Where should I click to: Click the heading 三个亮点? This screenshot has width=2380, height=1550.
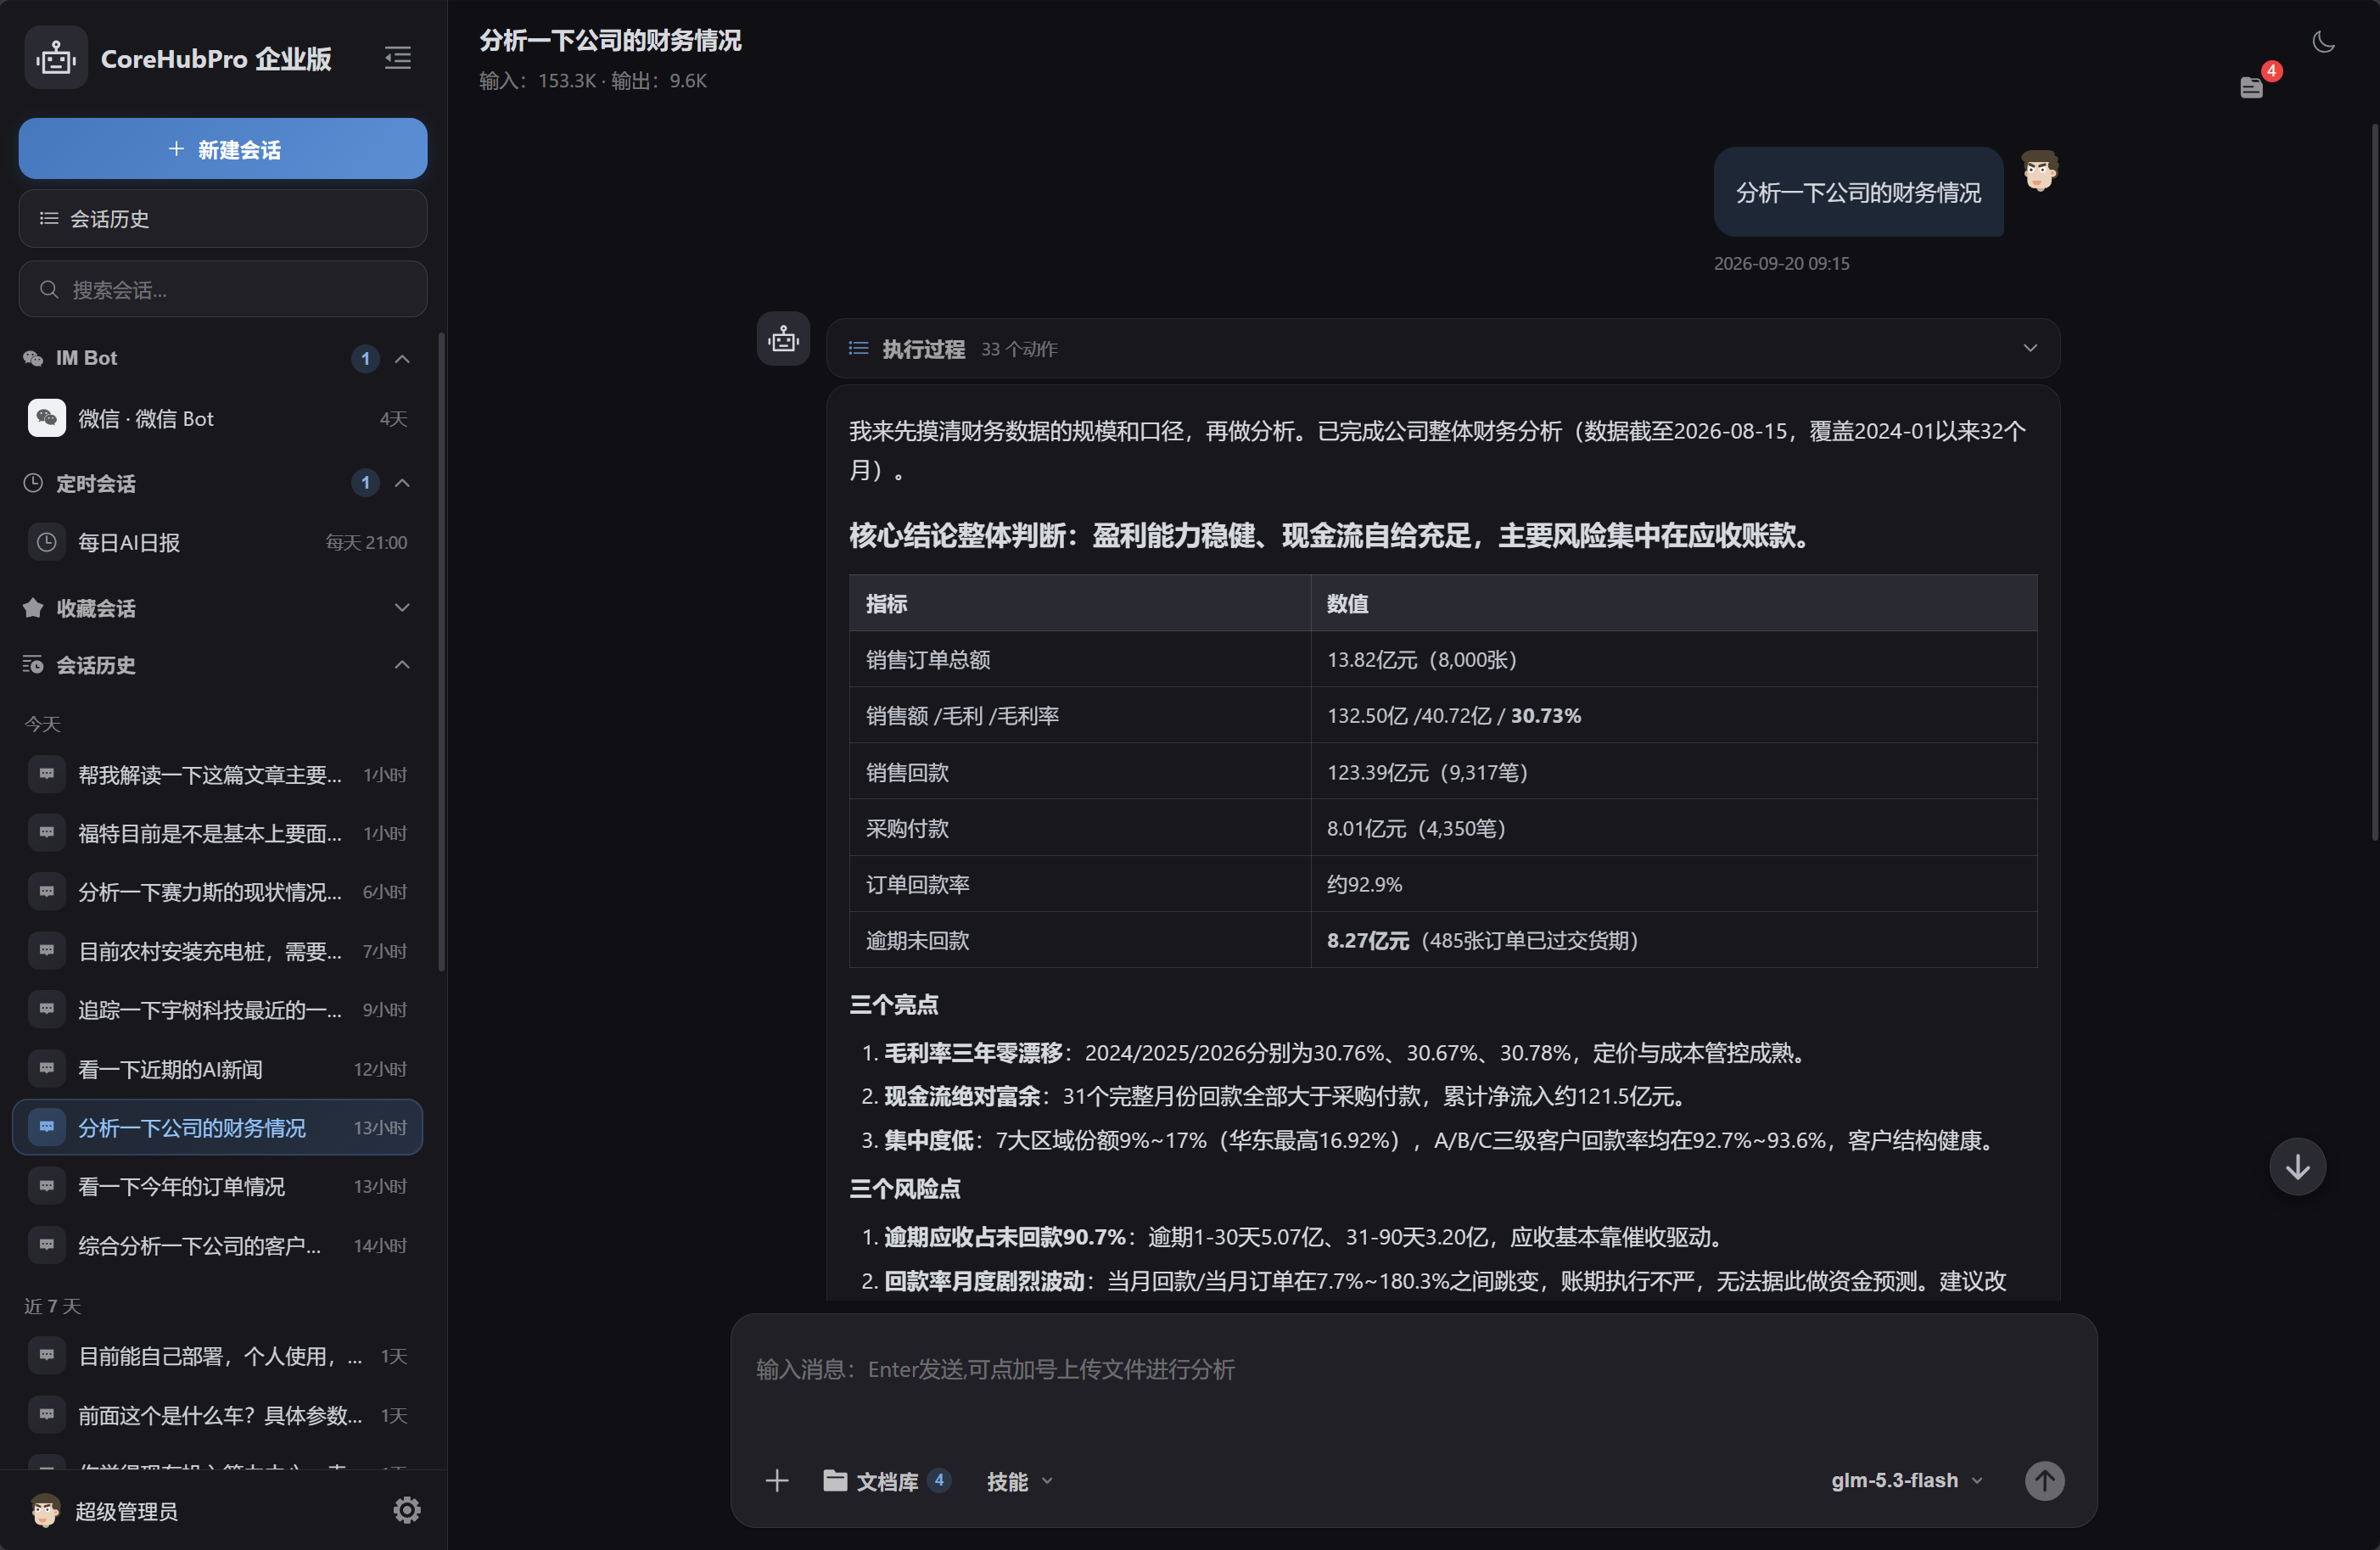[894, 1004]
